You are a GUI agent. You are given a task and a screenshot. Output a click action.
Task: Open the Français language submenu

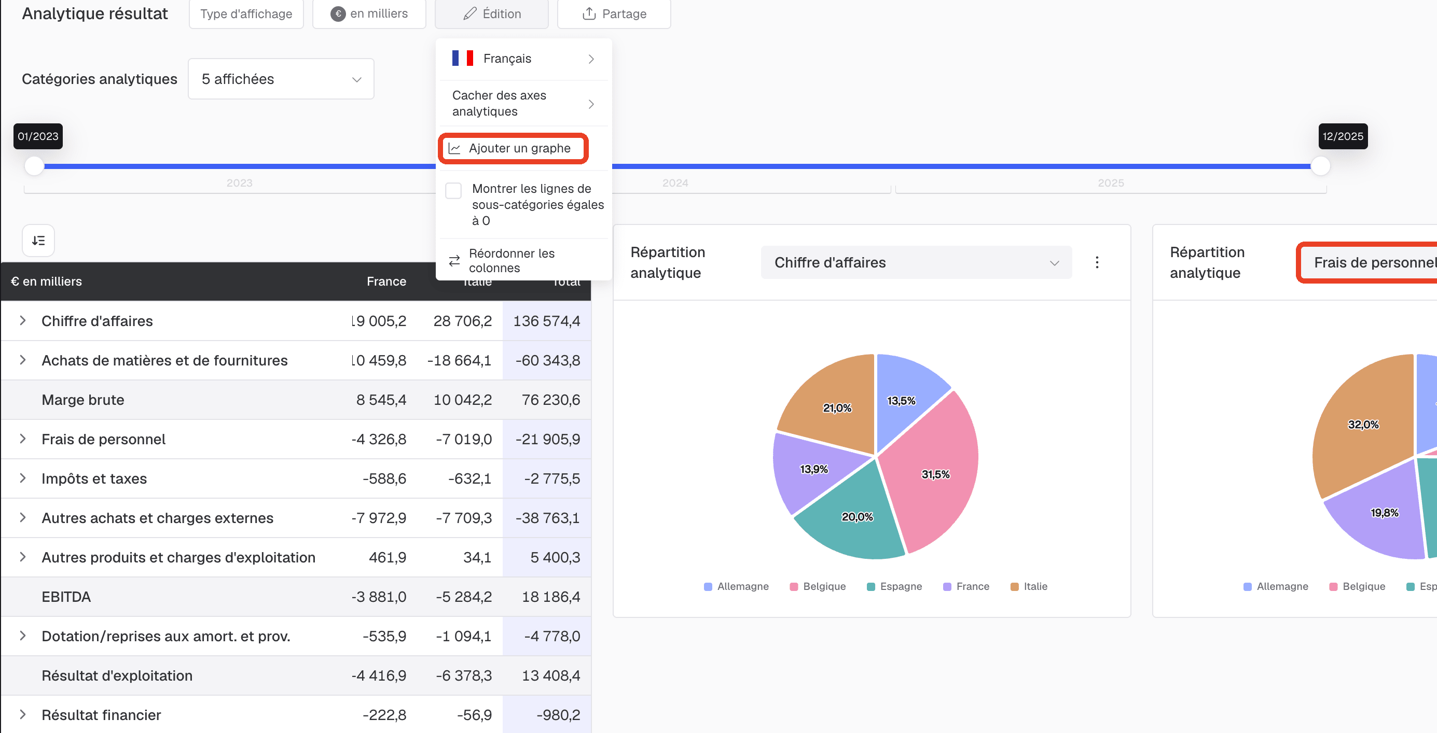[x=523, y=59]
